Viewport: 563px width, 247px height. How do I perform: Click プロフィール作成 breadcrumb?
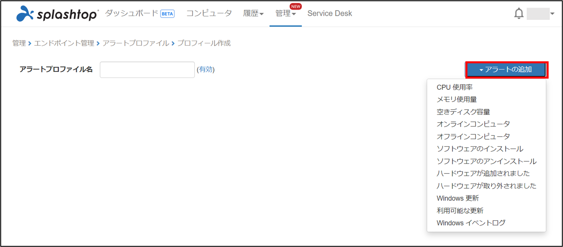[x=204, y=43]
